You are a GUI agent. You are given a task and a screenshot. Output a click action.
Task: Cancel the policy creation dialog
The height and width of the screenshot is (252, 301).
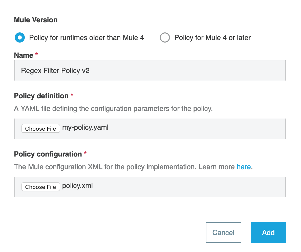coord(223,232)
